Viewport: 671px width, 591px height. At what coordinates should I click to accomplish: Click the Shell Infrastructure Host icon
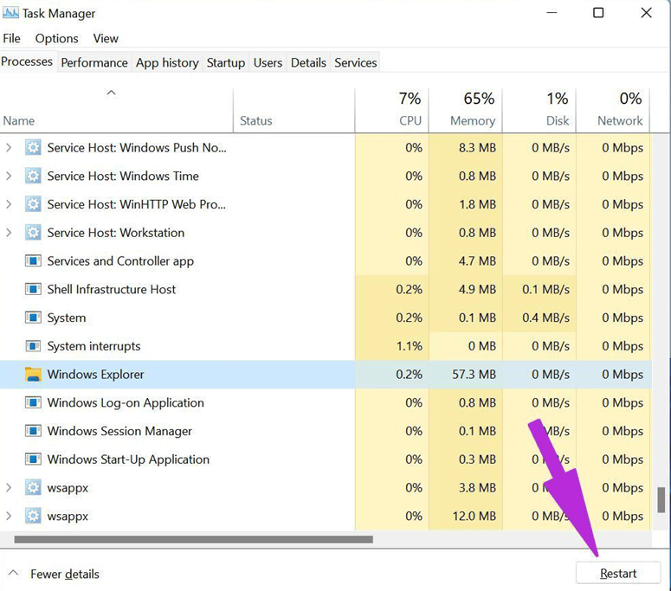33,289
